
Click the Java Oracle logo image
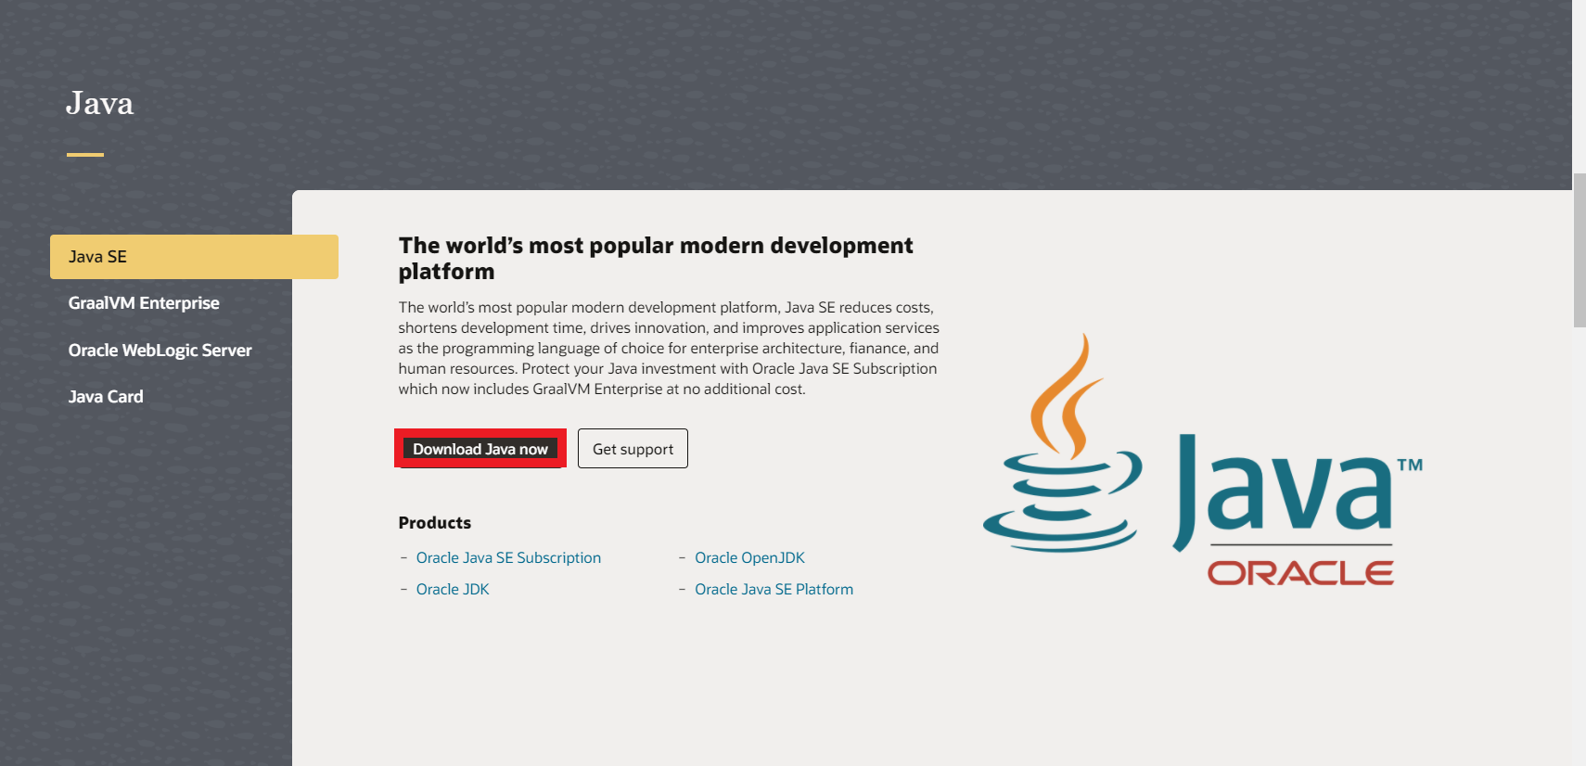pyautogui.click(x=1203, y=460)
